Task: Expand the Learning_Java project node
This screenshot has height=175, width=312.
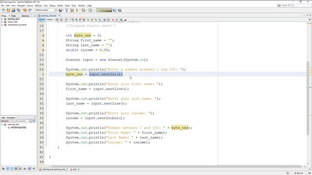Action: pos(2,19)
